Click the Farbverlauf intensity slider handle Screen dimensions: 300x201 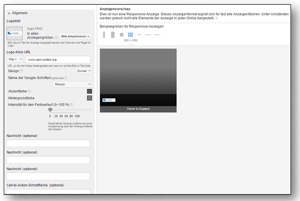coord(50,110)
